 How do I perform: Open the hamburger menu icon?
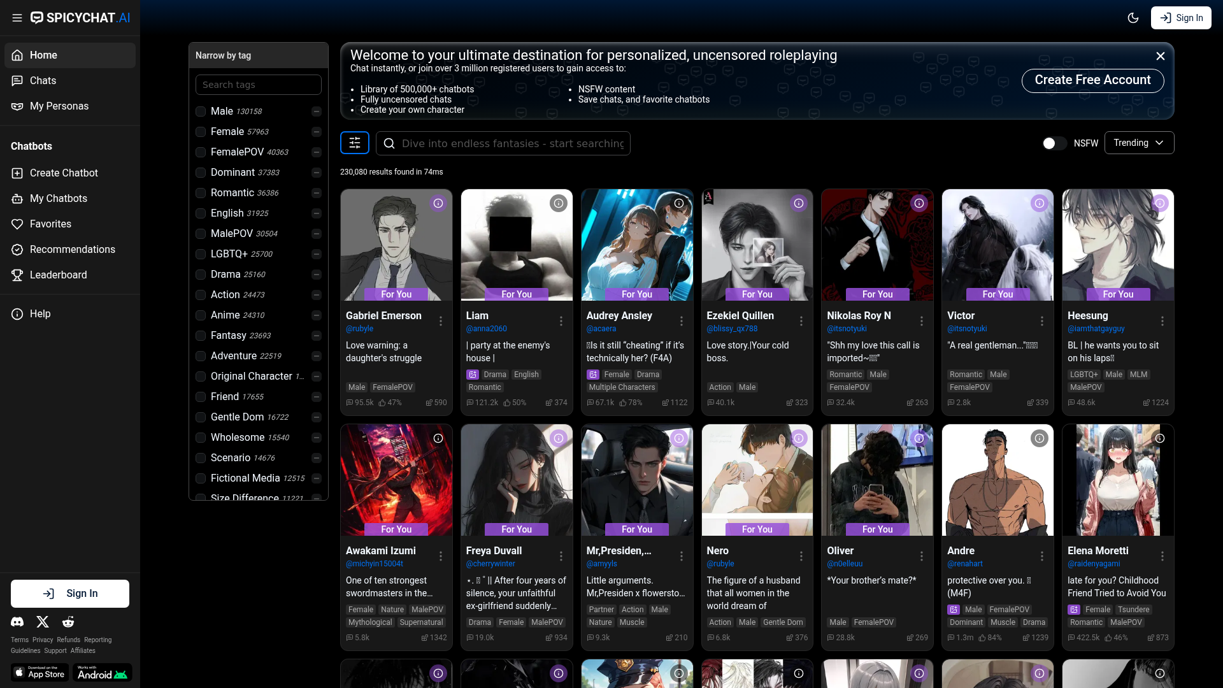pyautogui.click(x=17, y=18)
